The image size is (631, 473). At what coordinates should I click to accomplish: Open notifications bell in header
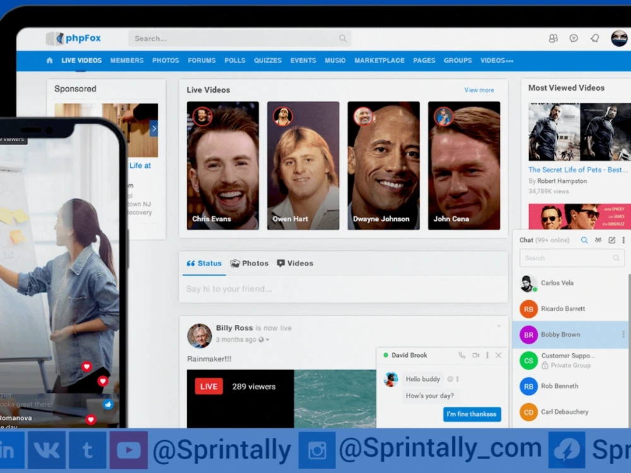[595, 38]
